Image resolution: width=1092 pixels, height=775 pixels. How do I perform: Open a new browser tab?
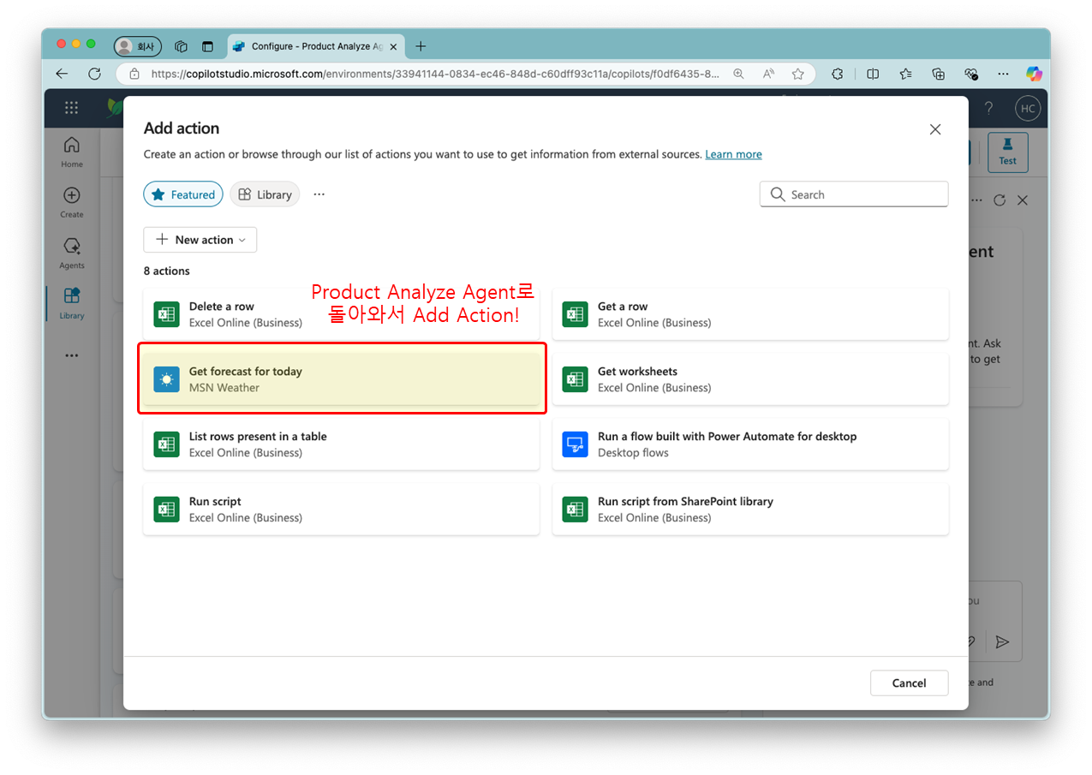(x=421, y=46)
